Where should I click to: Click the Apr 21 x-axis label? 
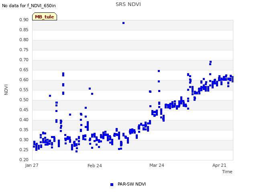[219, 165]
